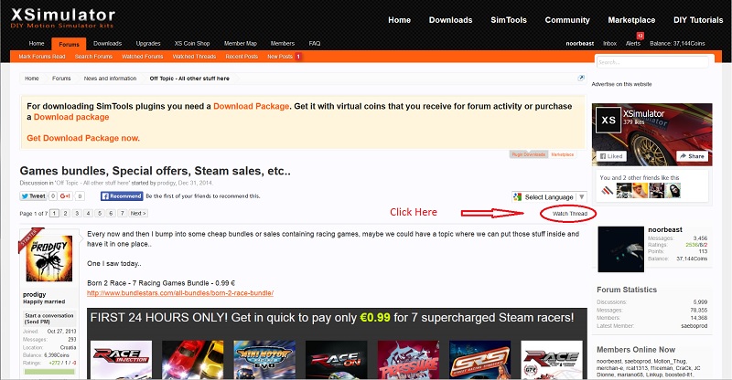Screen dimensions: 732x380
Task: Click the Facebook Share button
Action: pyautogui.click(x=692, y=156)
